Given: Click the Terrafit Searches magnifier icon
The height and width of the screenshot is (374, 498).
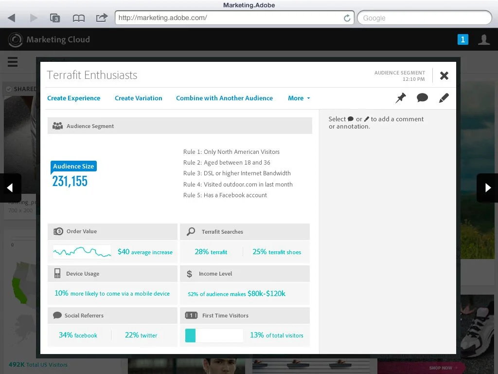Looking at the screenshot, I should click(x=191, y=231).
